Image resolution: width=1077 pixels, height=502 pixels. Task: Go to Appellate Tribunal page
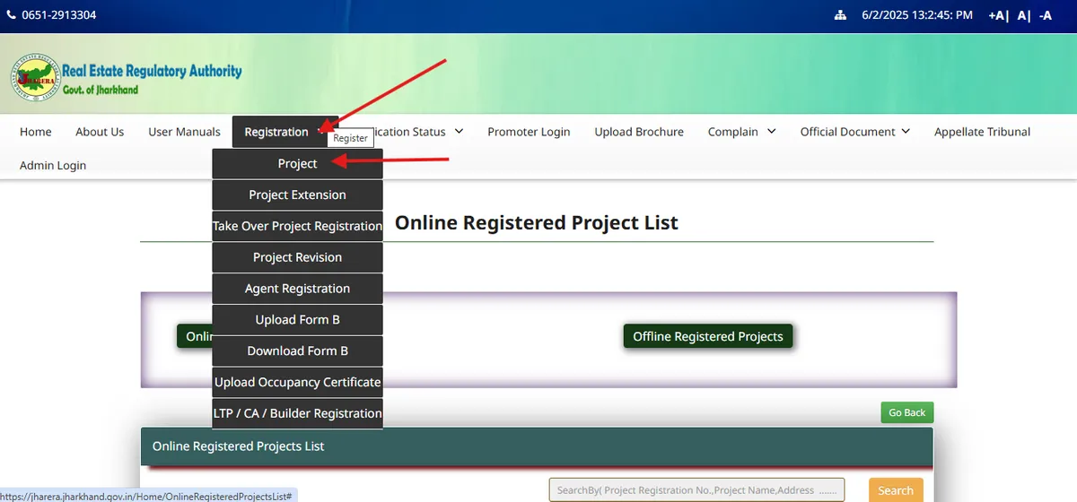pyautogui.click(x=982, y=132)
